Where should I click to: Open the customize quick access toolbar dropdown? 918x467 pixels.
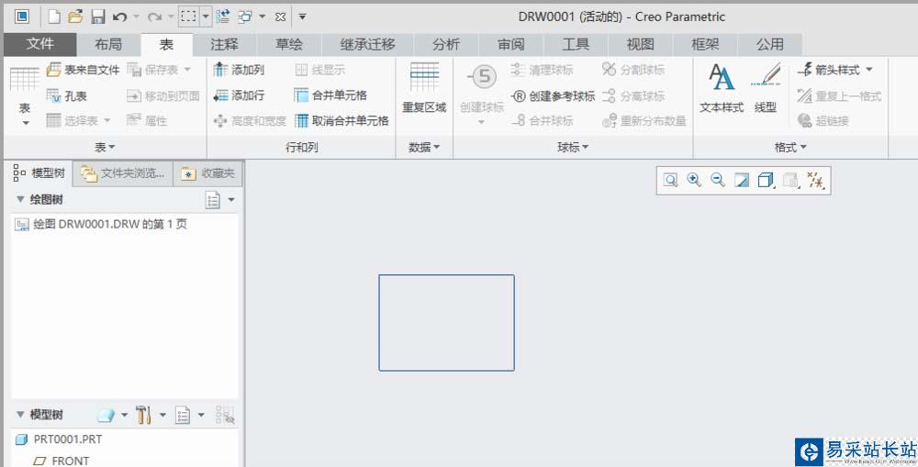pyautogui.click(x=302, y=17)
